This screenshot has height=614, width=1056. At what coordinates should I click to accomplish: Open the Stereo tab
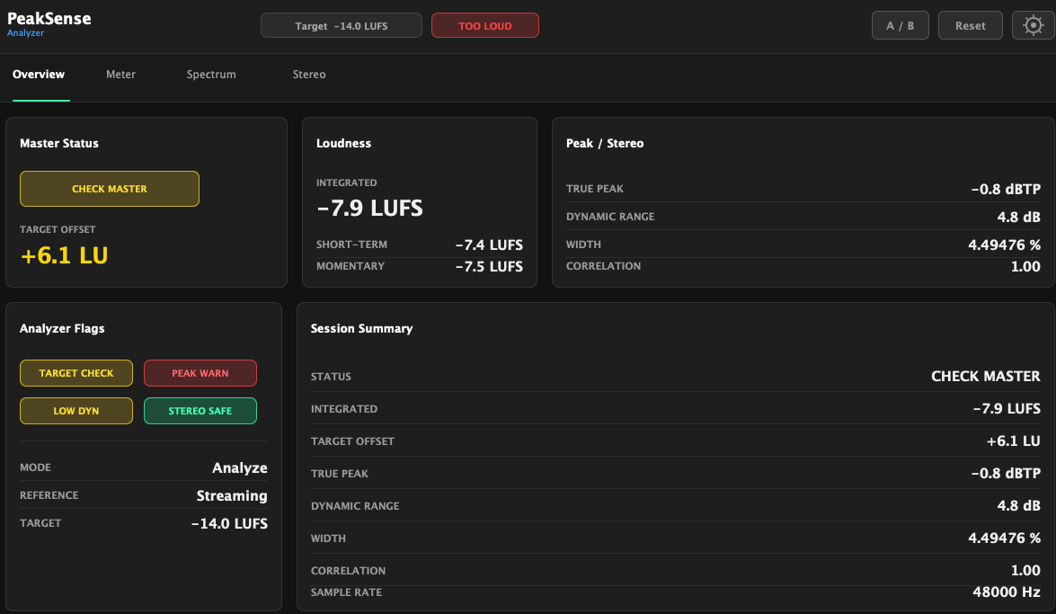click(x=309, y=74)
